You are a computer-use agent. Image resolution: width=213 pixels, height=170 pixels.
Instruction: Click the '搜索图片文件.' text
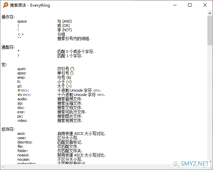coord(70,117)
